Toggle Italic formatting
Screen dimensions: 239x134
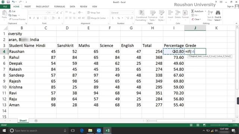(x=34, y=18)
